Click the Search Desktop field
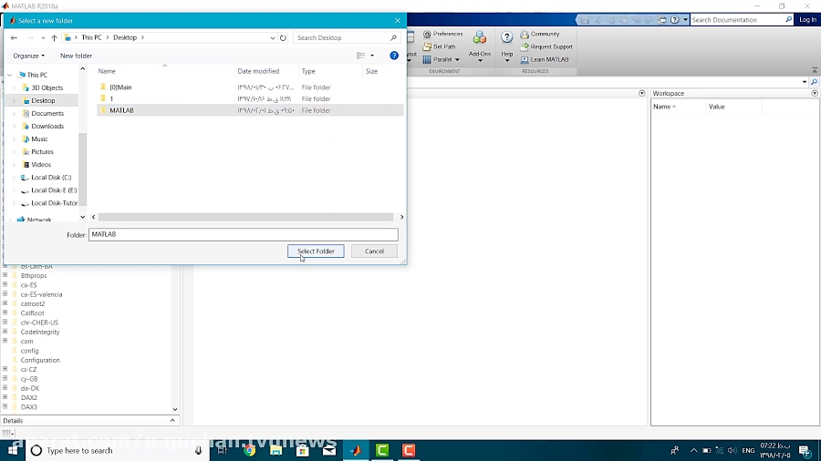 [342, 37]
